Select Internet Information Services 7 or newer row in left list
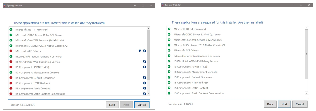Screen dimensions: 316x111 [x=78, y=57]
